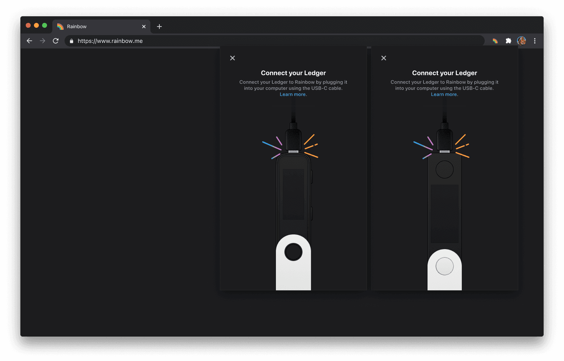
Task: Open the Chrome three-dot menu
Action: [x=535, y=41]
